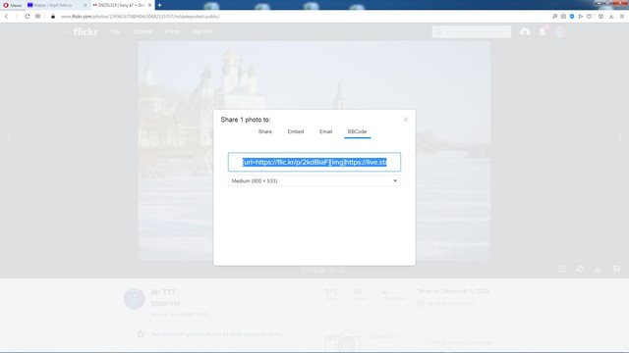Open the blue ad-blocker shield icon
Screen dimensions: 629x353
pos(572,17)
